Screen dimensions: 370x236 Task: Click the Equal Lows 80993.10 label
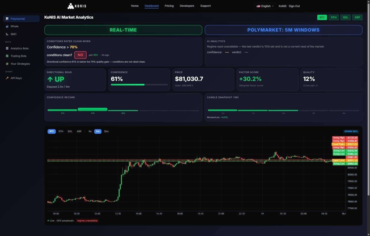tap(345, 160)
